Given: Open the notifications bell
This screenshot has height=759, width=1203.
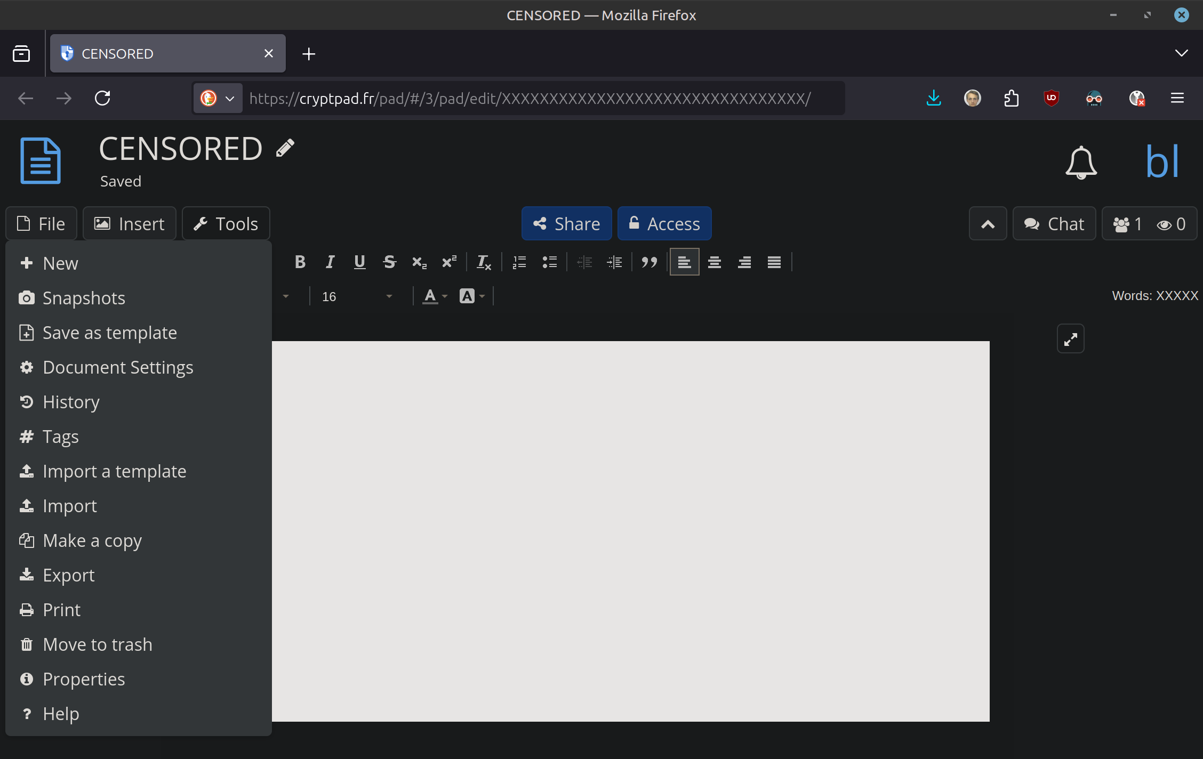Looking at the screenshot, I should coord(1081,162).
